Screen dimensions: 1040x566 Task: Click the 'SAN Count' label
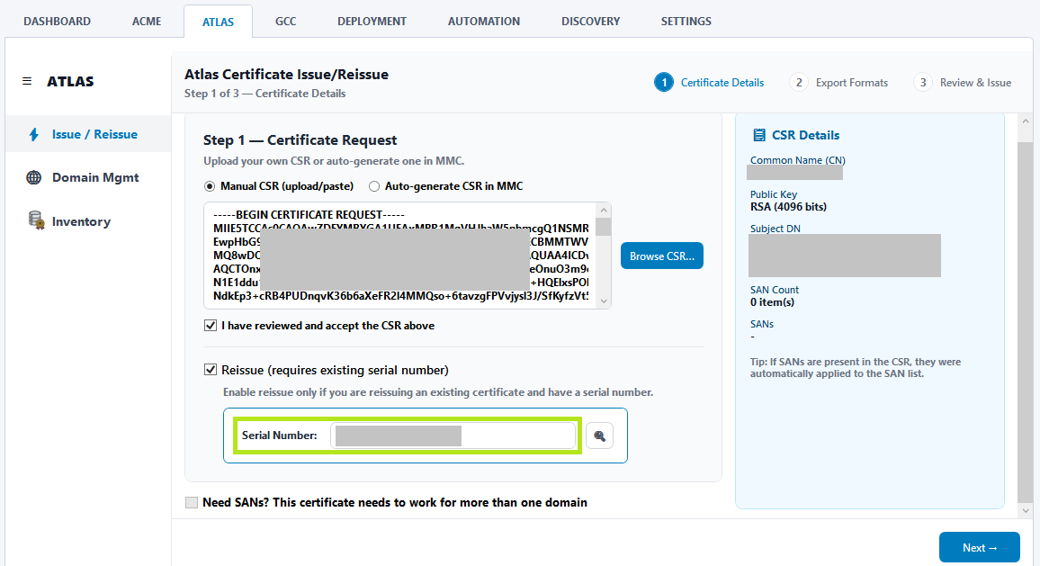tap(775, 290)
